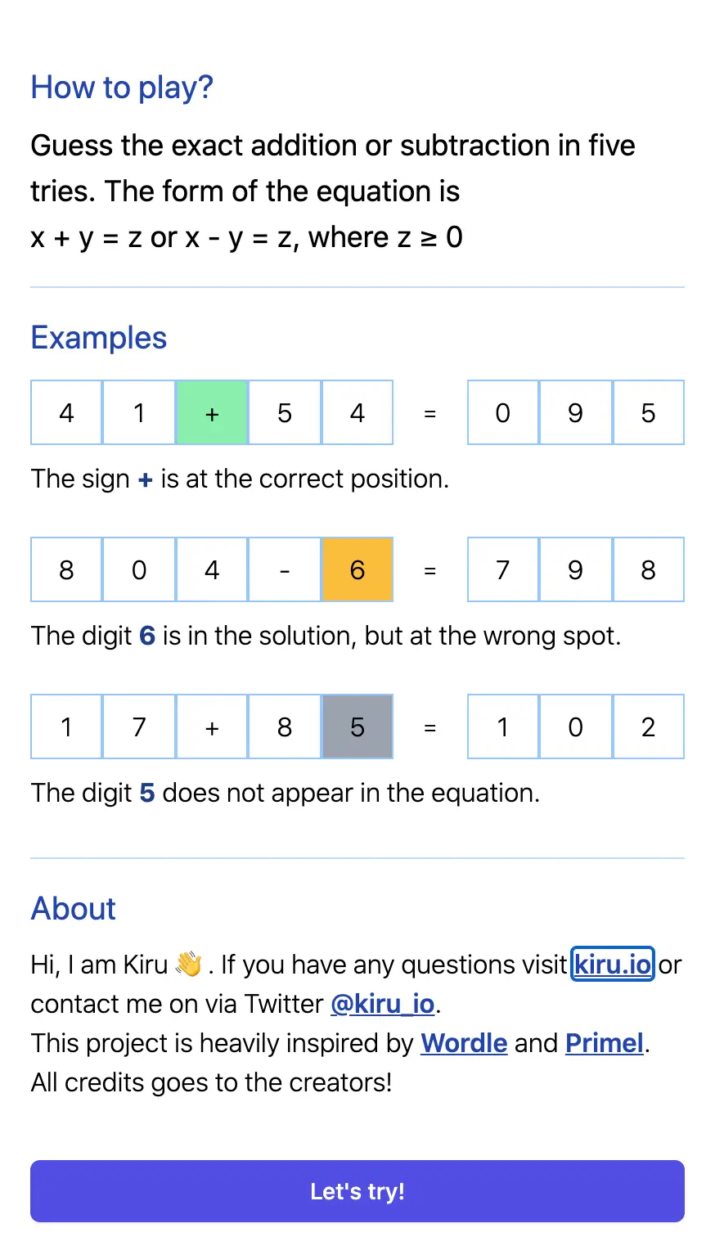
Task: Click the green + sign tile
Action: coord(211,412)
